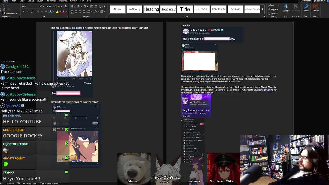Click Replace in Editing group
Screen dimensions: 329x185
(273, 10)
